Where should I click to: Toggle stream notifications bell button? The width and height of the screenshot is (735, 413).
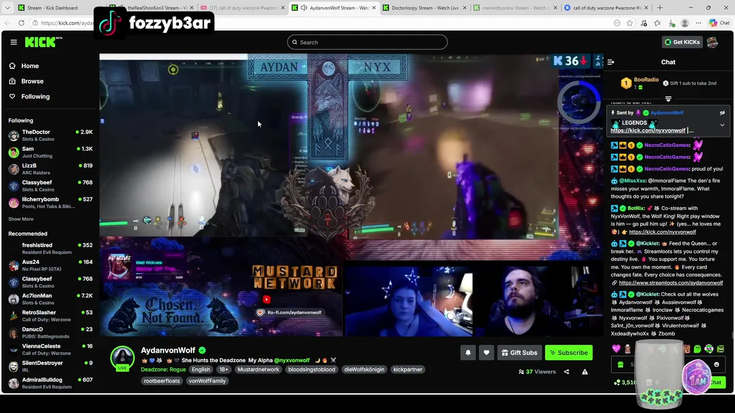pyautogui.click(x=468, y=353)
